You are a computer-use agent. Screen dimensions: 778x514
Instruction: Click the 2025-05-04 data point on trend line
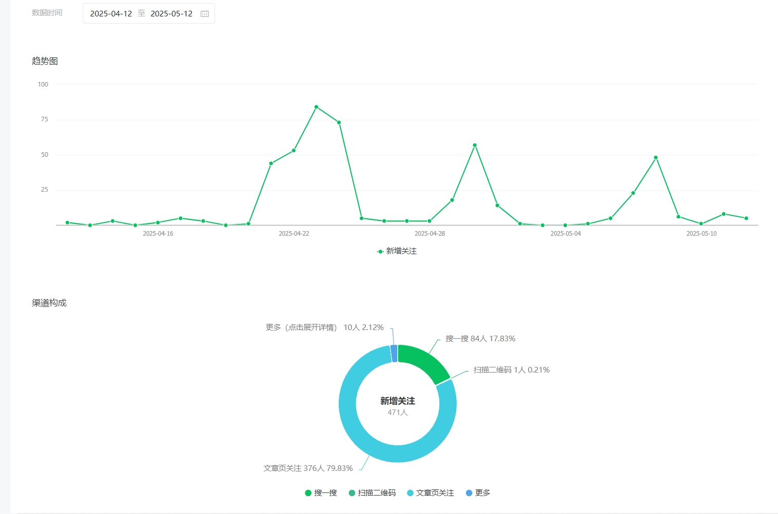click(565, 225)
